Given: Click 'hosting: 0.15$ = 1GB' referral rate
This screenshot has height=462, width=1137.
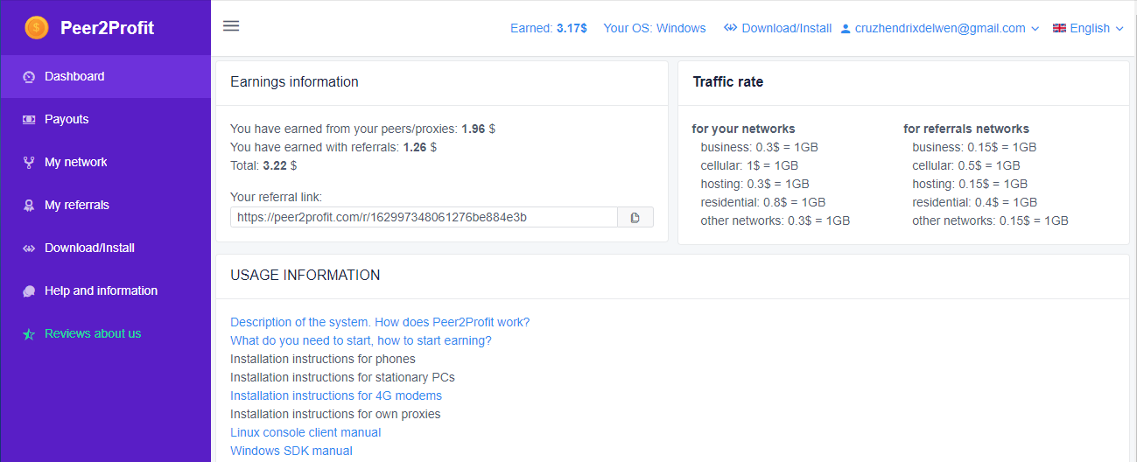Looking at the screenshot, I should [970, 184].
